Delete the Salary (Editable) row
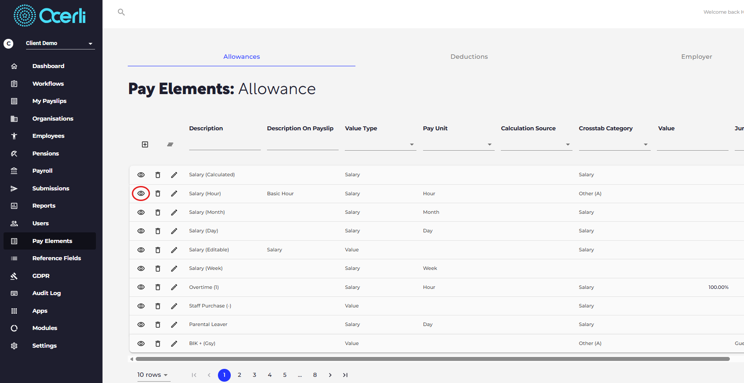The height and width of the screenshot is (383, 744). 158,250
